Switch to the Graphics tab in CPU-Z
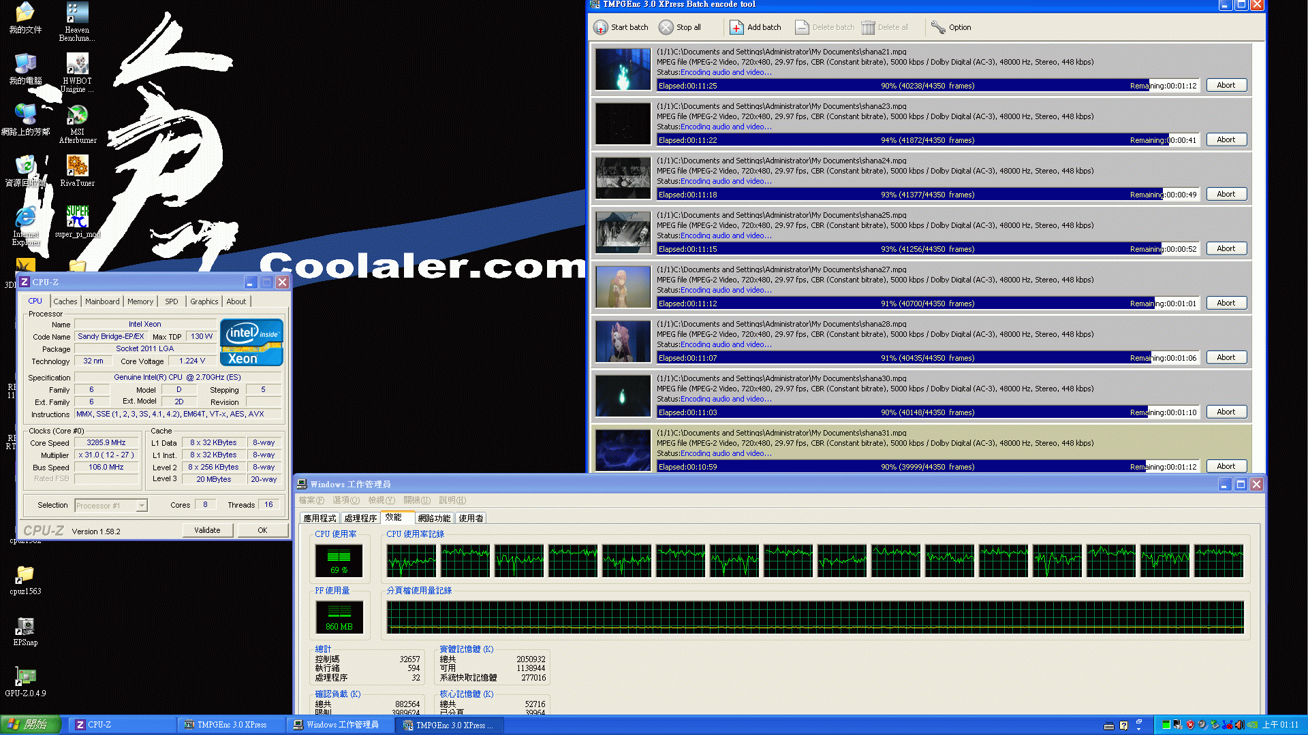Image resolution: width=1308 pixels, height=735 pixels. tap(204, 301)
